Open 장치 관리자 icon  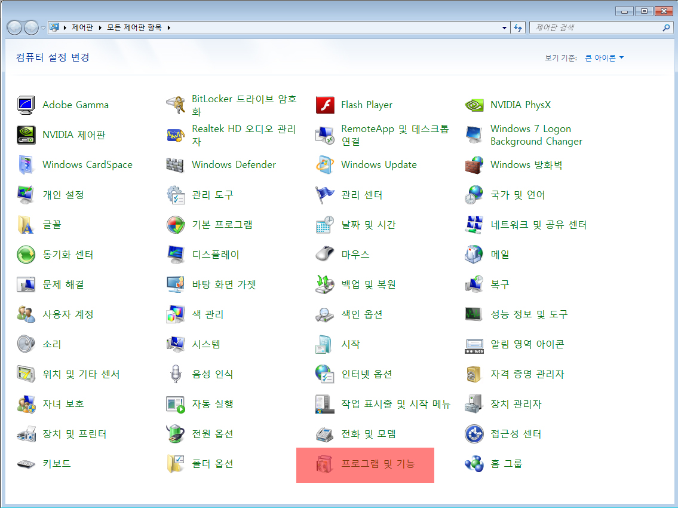[x=474, y=404]
